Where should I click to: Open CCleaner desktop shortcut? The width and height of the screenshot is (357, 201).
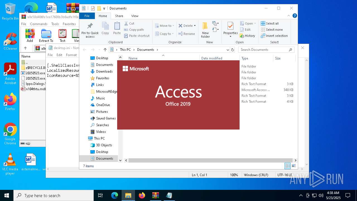click(10, 41)
